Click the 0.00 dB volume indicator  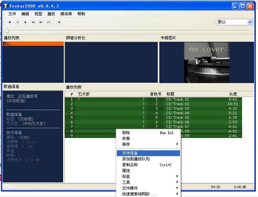[240, 187]
